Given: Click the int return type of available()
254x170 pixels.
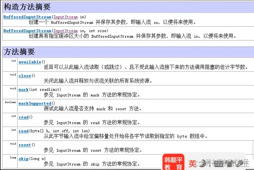Looking at the screenshot, I should point(14,61).
